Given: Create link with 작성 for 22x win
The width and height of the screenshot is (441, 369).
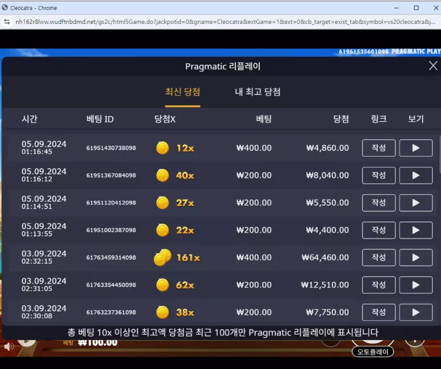Looking at the screenshot, I should [379, 230].
